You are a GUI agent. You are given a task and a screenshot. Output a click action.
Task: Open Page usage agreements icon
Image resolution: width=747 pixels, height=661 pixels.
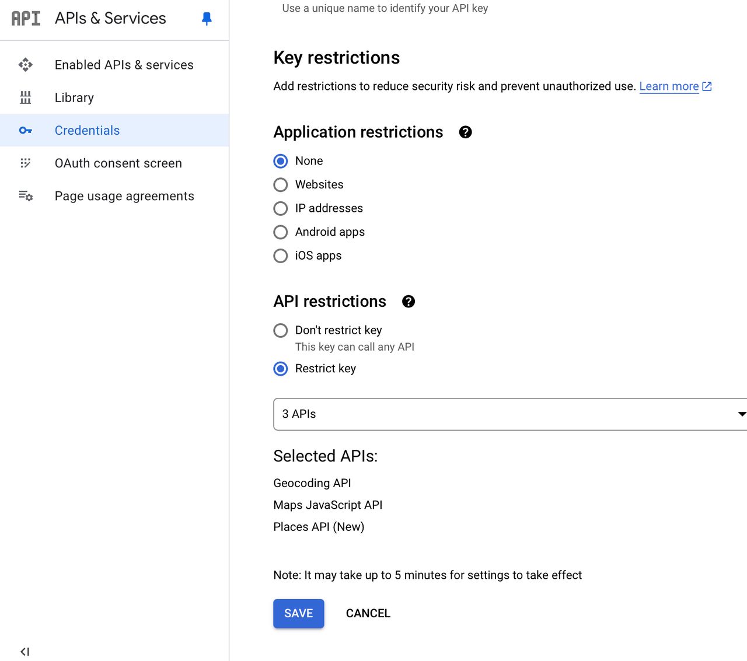coord(26,196)
